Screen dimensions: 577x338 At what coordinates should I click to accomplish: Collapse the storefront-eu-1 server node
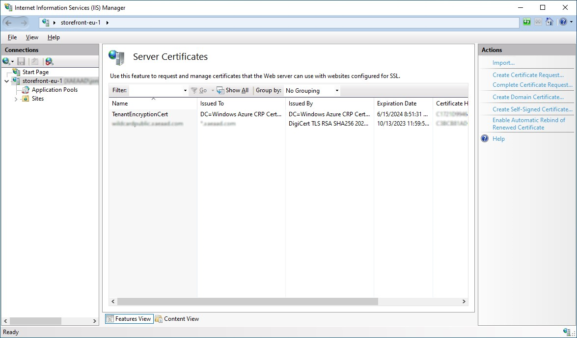[x=6, y=81]
